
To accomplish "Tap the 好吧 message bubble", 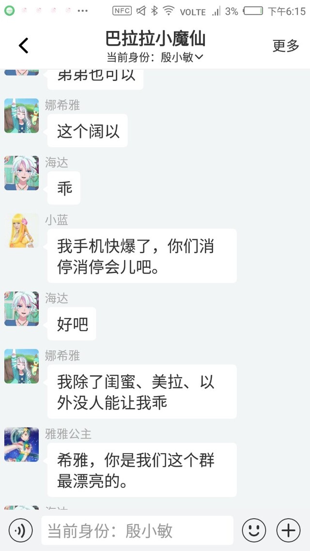I will (x=72, y=323).
